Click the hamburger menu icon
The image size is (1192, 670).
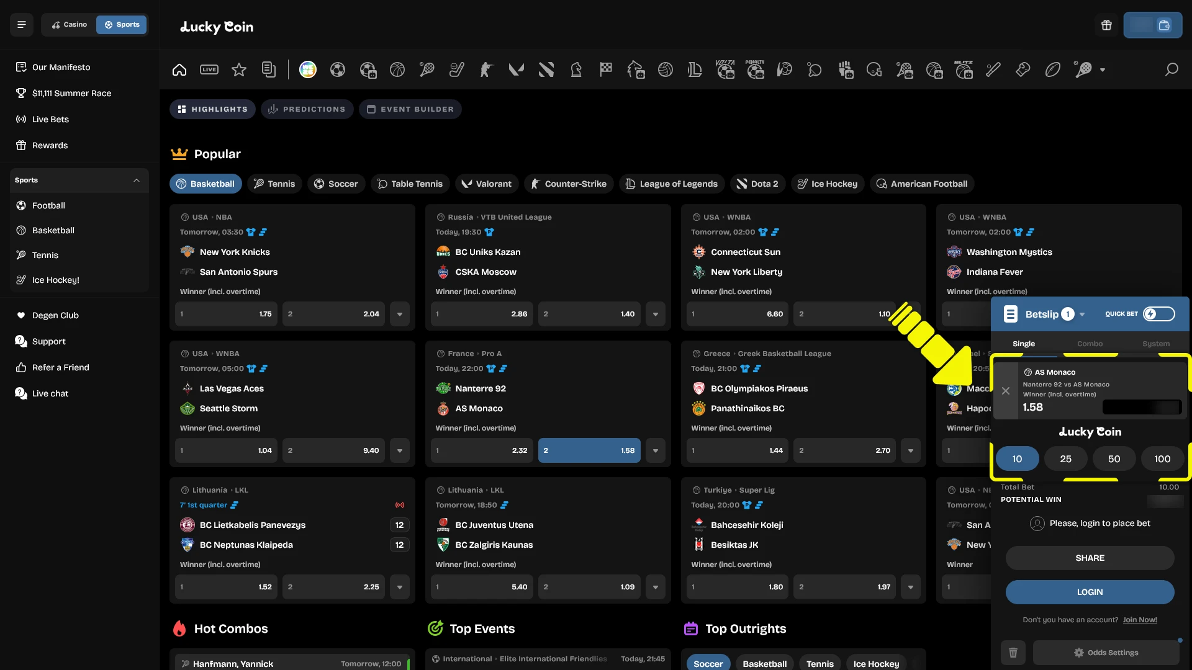pyautogui.click(x=22, y=25)
